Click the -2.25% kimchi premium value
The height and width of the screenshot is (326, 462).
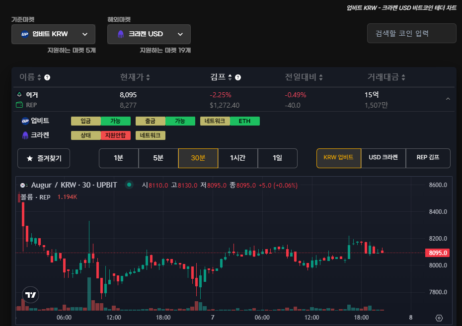click(x=221, y=95)
